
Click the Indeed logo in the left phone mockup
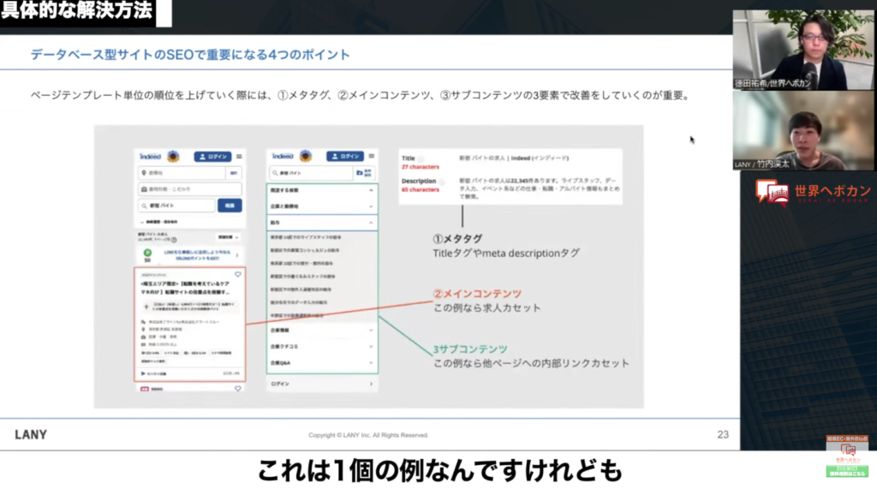pyautogui.click(x=150, y=157)
